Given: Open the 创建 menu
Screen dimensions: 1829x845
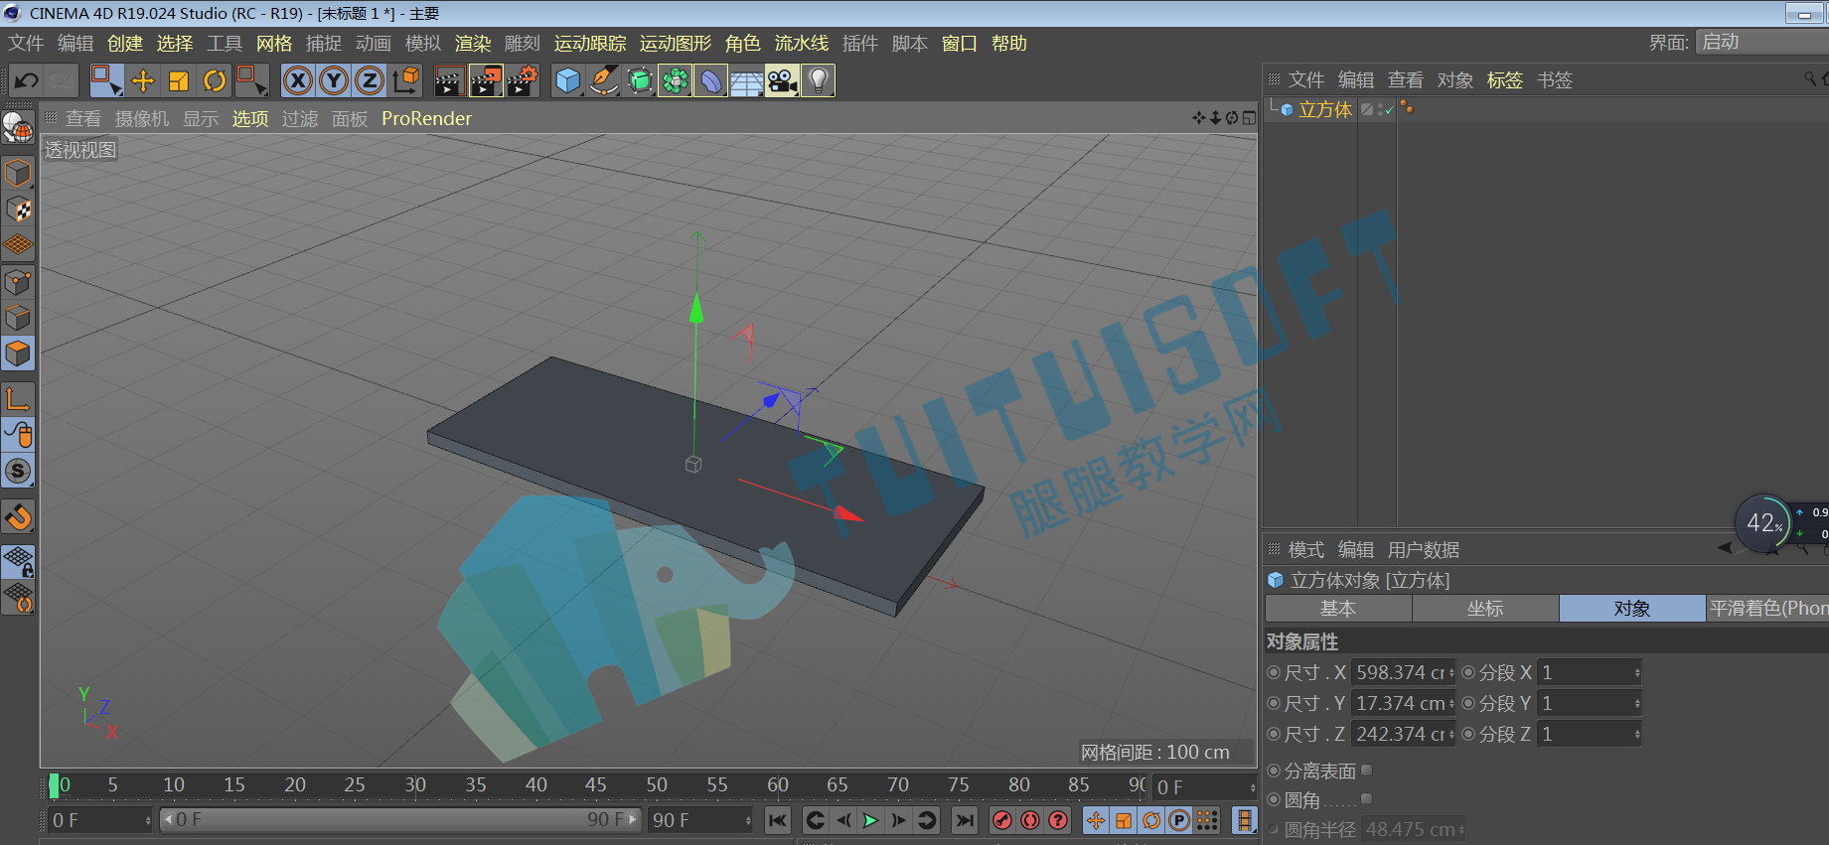Looking at the screenshot, I should tap(125, 43).
